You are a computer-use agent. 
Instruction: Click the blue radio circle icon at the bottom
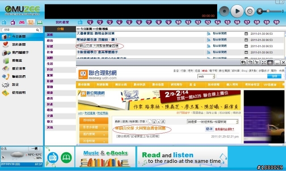(53, 158)
